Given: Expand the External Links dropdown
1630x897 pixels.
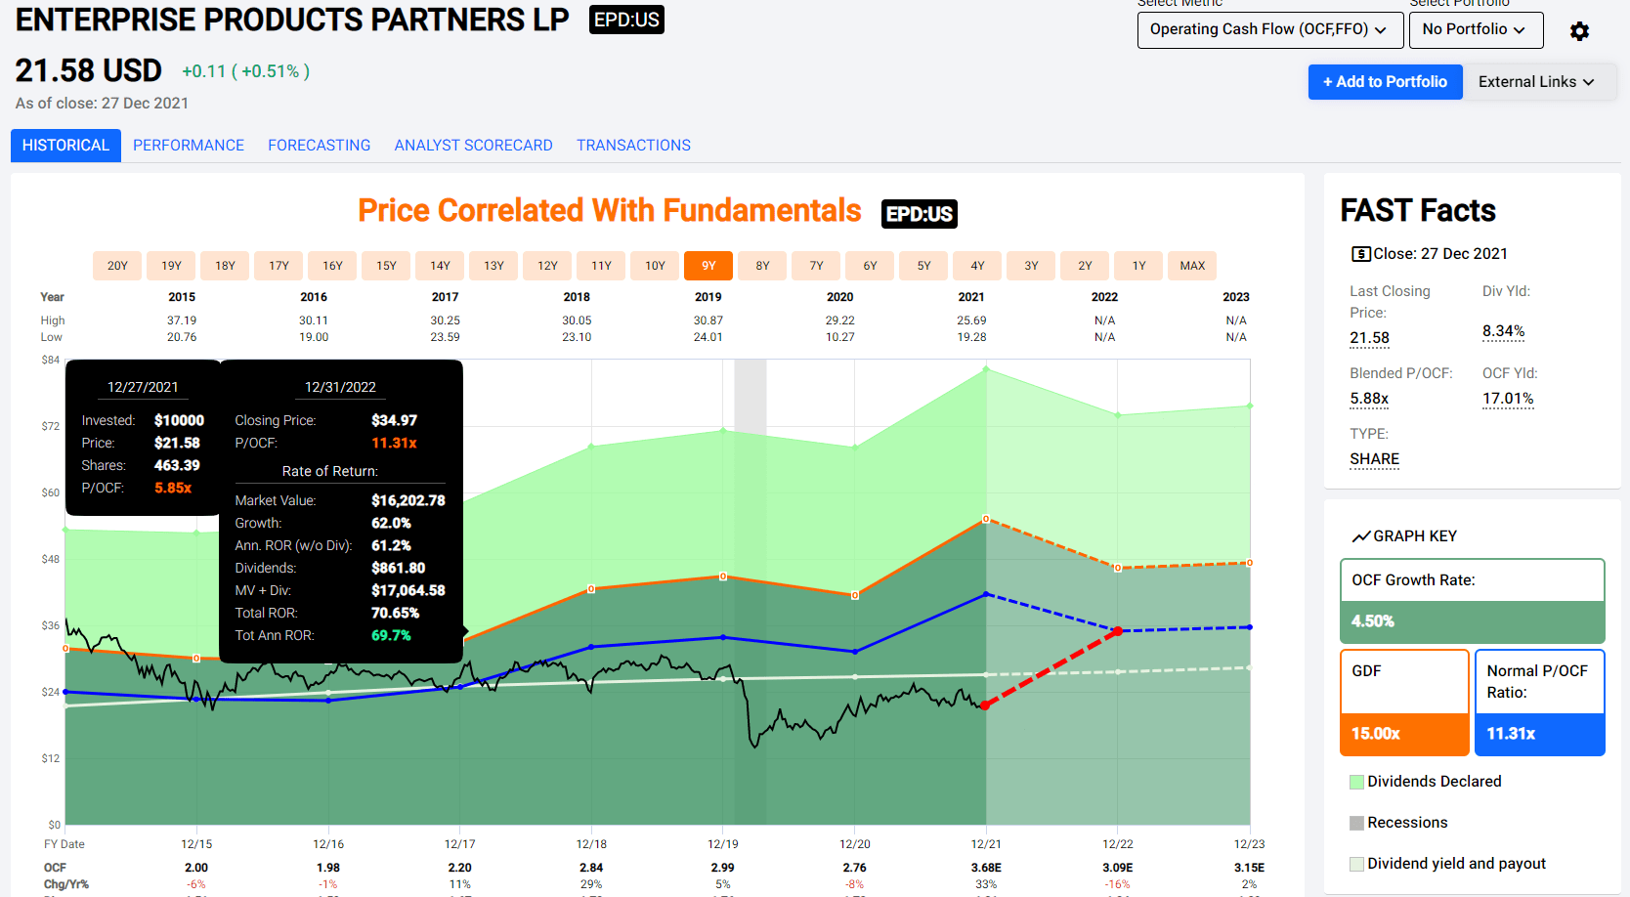Looking at the screenshot, I should 1538,82.
